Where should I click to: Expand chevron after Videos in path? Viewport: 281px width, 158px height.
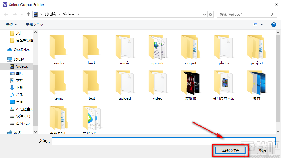[78, 14]
